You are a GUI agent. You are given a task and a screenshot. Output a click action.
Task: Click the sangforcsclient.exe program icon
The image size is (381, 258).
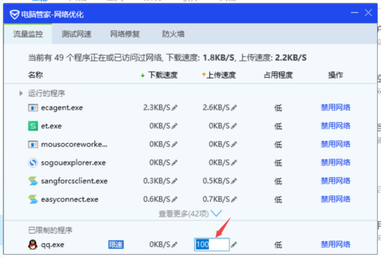(34, 181)
